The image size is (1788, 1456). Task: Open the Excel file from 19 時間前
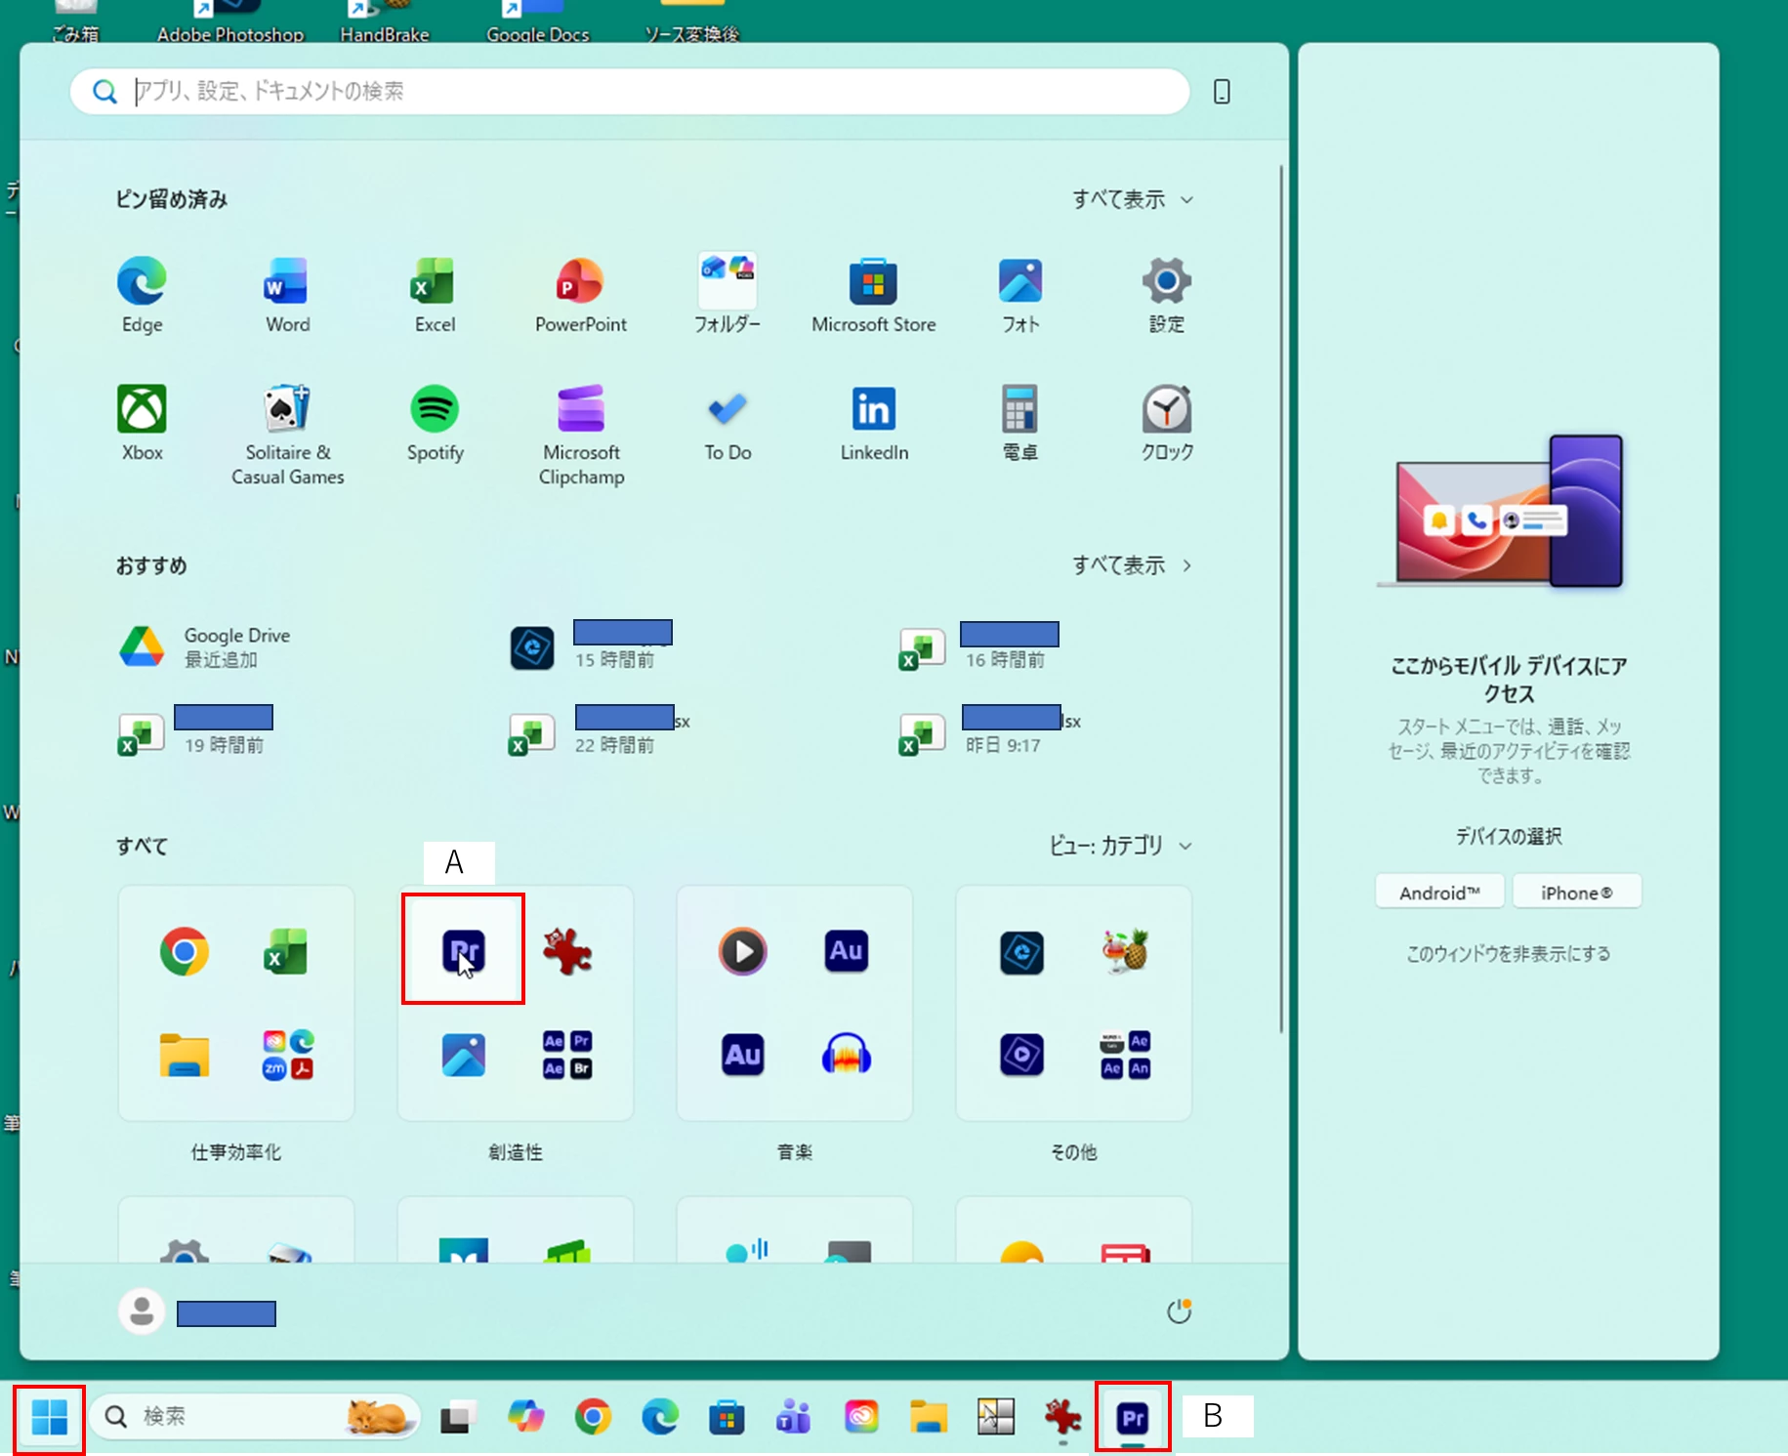(195, 731)
